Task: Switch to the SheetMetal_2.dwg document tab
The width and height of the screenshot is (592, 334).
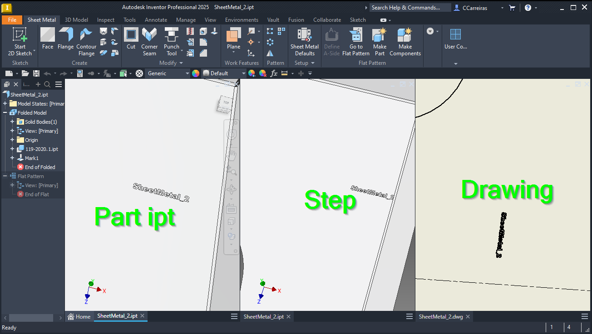Action: point(441,316)
